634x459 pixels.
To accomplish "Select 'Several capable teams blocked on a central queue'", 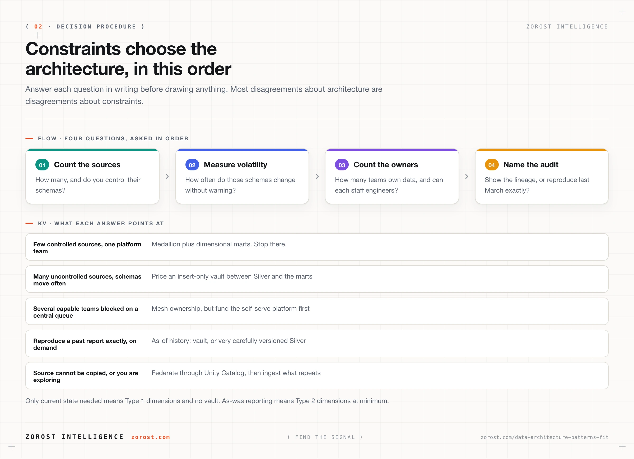I will click(x=86, y=312).
